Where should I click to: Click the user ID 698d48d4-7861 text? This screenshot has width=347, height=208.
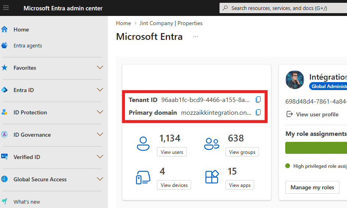click(x=316, y=102)
